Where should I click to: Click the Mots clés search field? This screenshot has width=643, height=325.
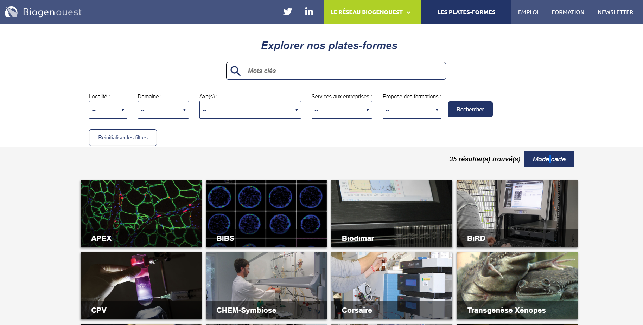coord(336,71)
